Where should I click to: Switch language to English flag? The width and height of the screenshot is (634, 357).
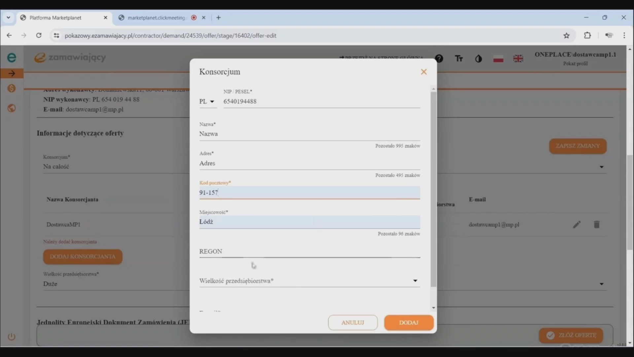click(x=518, y=59)
